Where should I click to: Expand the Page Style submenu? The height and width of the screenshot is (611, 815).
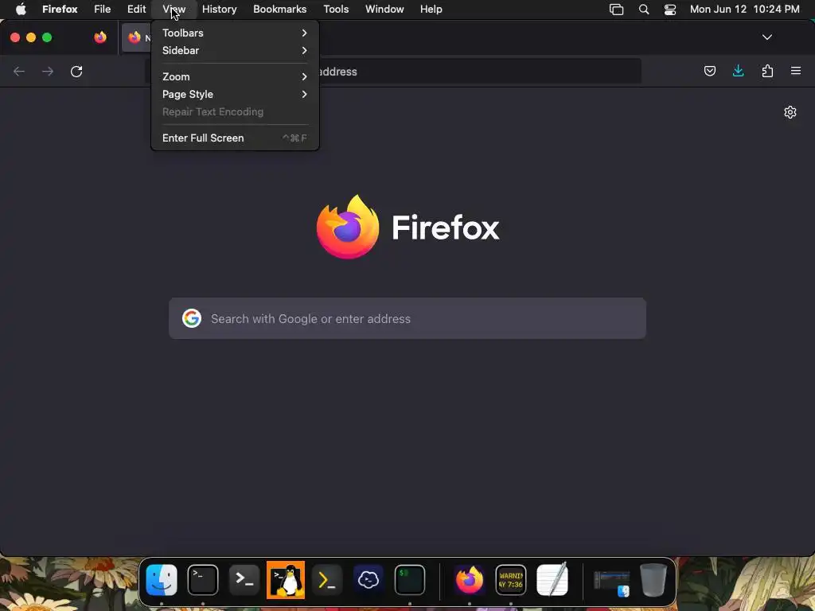tap(235, 94)
